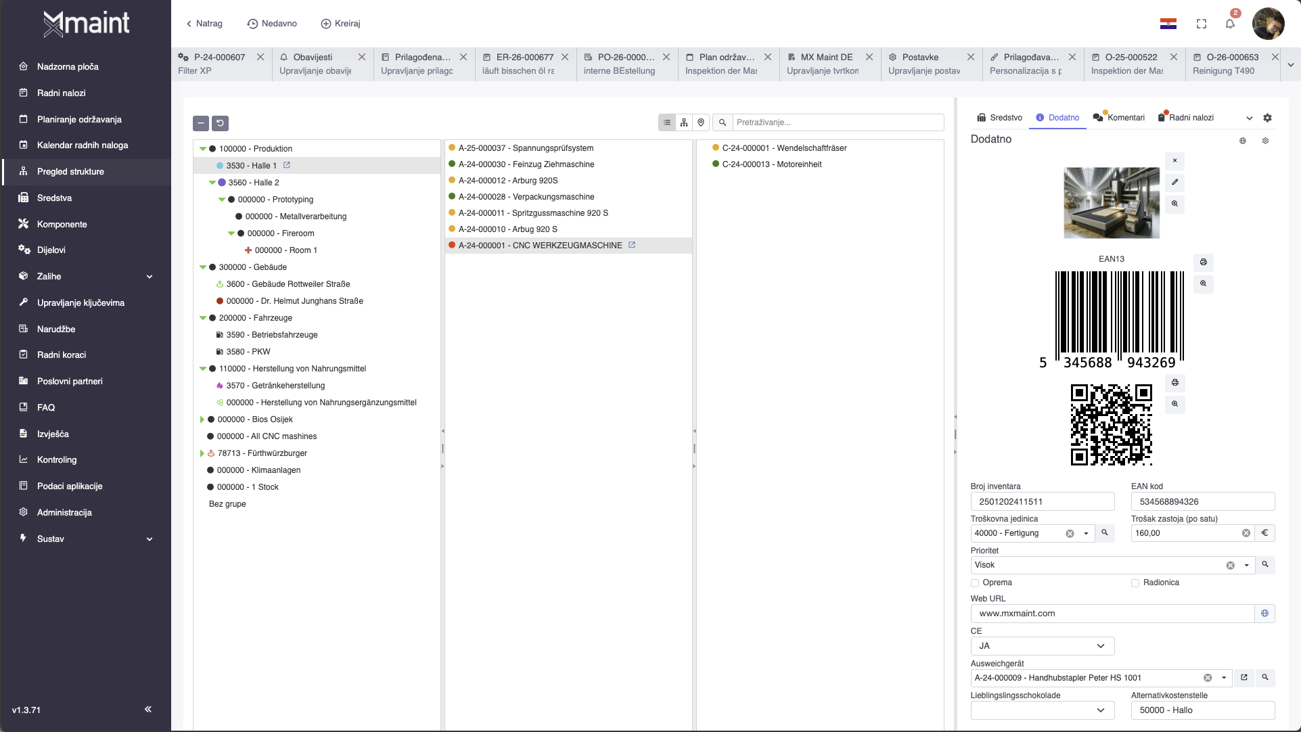Click the Pretraživanje search field
1301x732 pixels.
pyautogui.click(x=837, y=122)
